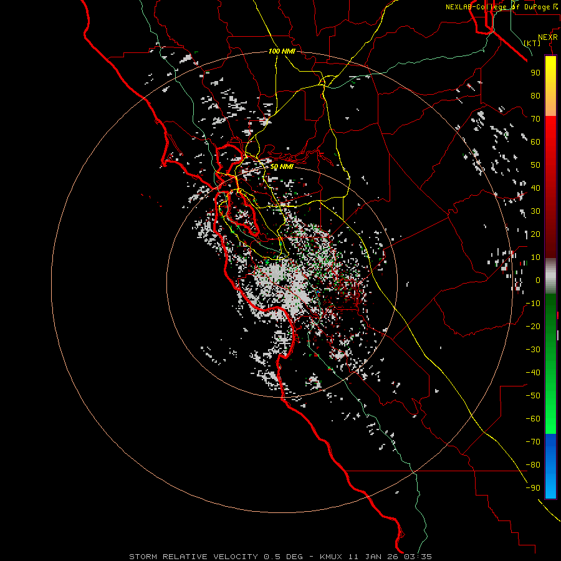Viewport: 561px width, 561px height.
Task: Click the -50 value on the velocity scale
Action: (533, 396)
